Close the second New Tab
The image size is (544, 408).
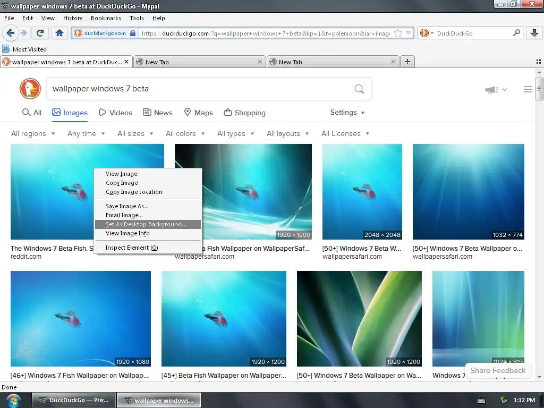coord(393,62)
